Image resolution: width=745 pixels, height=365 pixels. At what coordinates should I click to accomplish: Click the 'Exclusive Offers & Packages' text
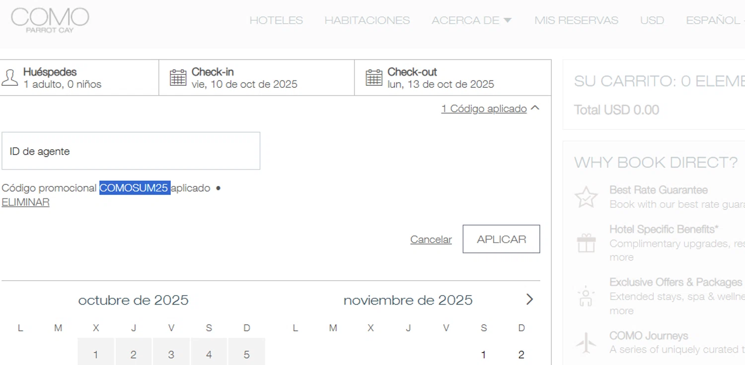pos(675,282)
